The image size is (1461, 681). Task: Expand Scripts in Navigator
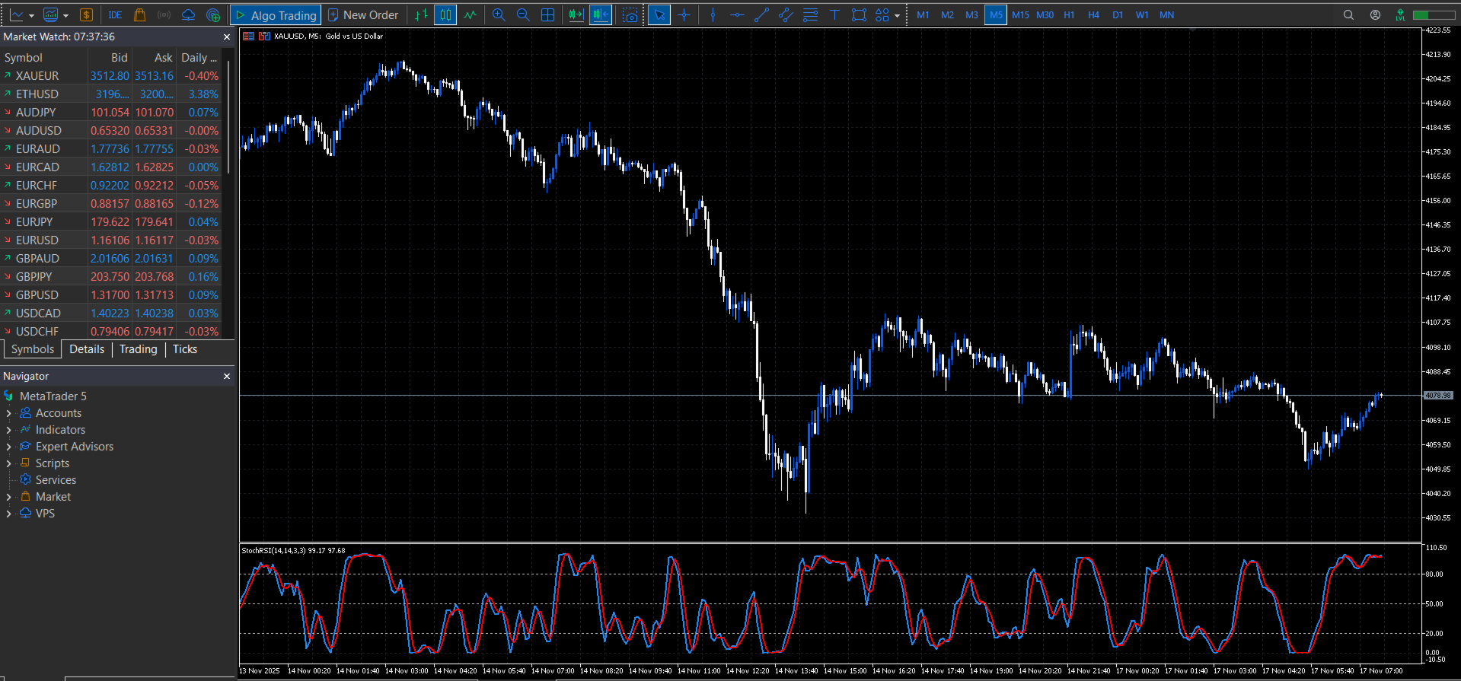click(x=8, y=463)
